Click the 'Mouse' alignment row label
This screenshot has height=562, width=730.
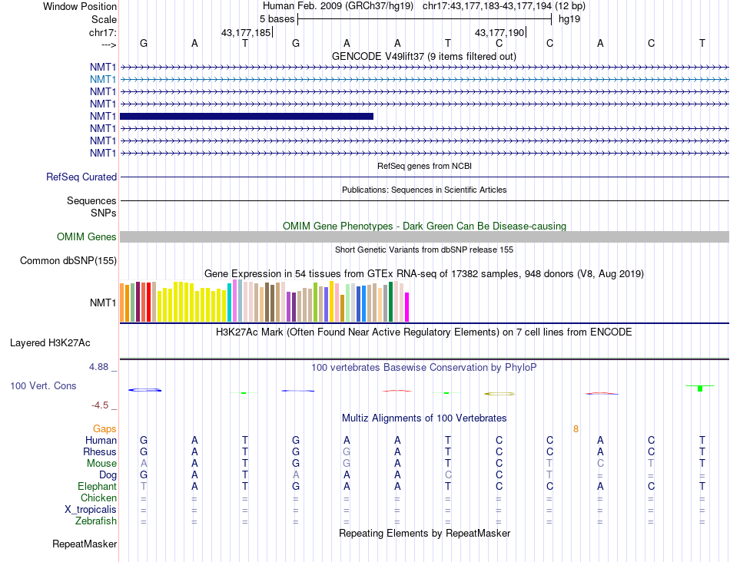[101, 464]
